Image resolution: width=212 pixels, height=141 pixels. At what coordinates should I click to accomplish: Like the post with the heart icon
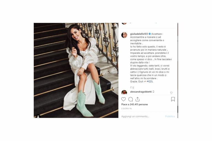tap(123, 99)
